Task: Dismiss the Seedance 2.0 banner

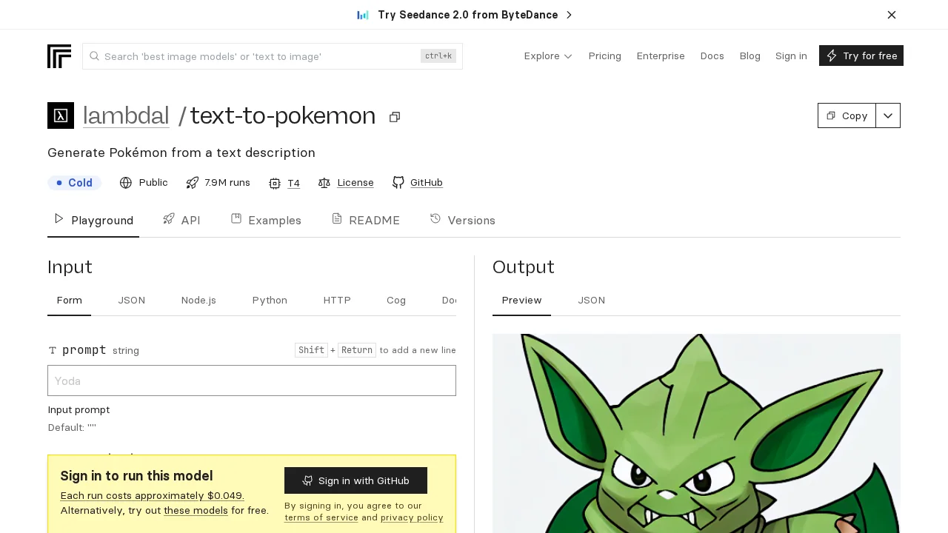Action: pos(892,15)
